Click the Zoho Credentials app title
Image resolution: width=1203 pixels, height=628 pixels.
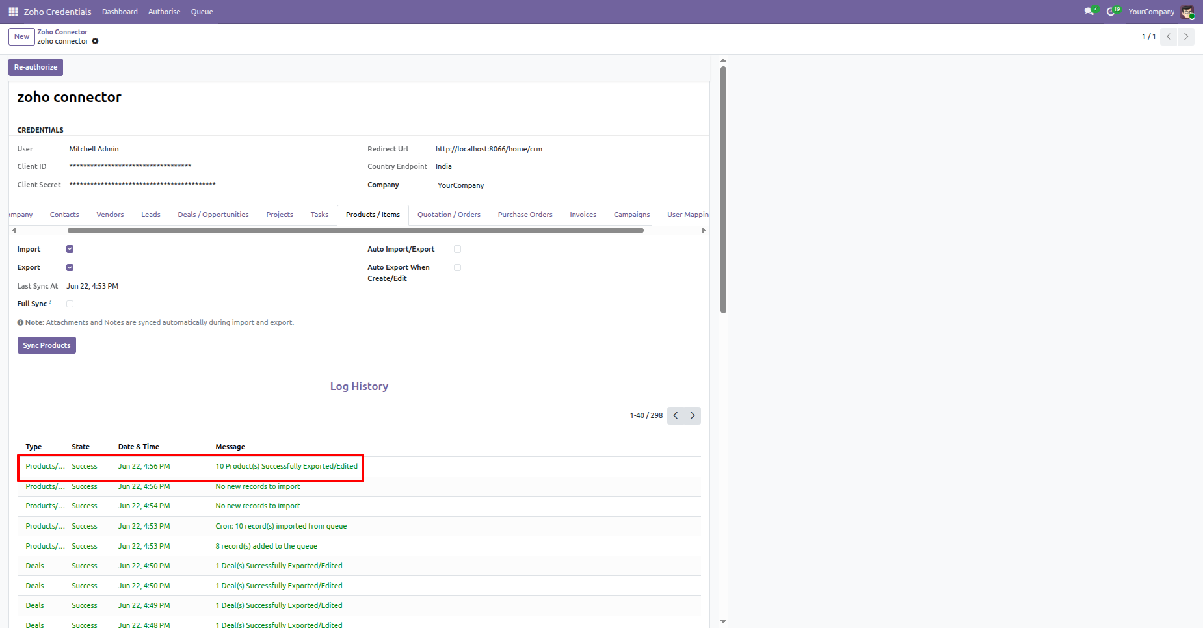57,12
